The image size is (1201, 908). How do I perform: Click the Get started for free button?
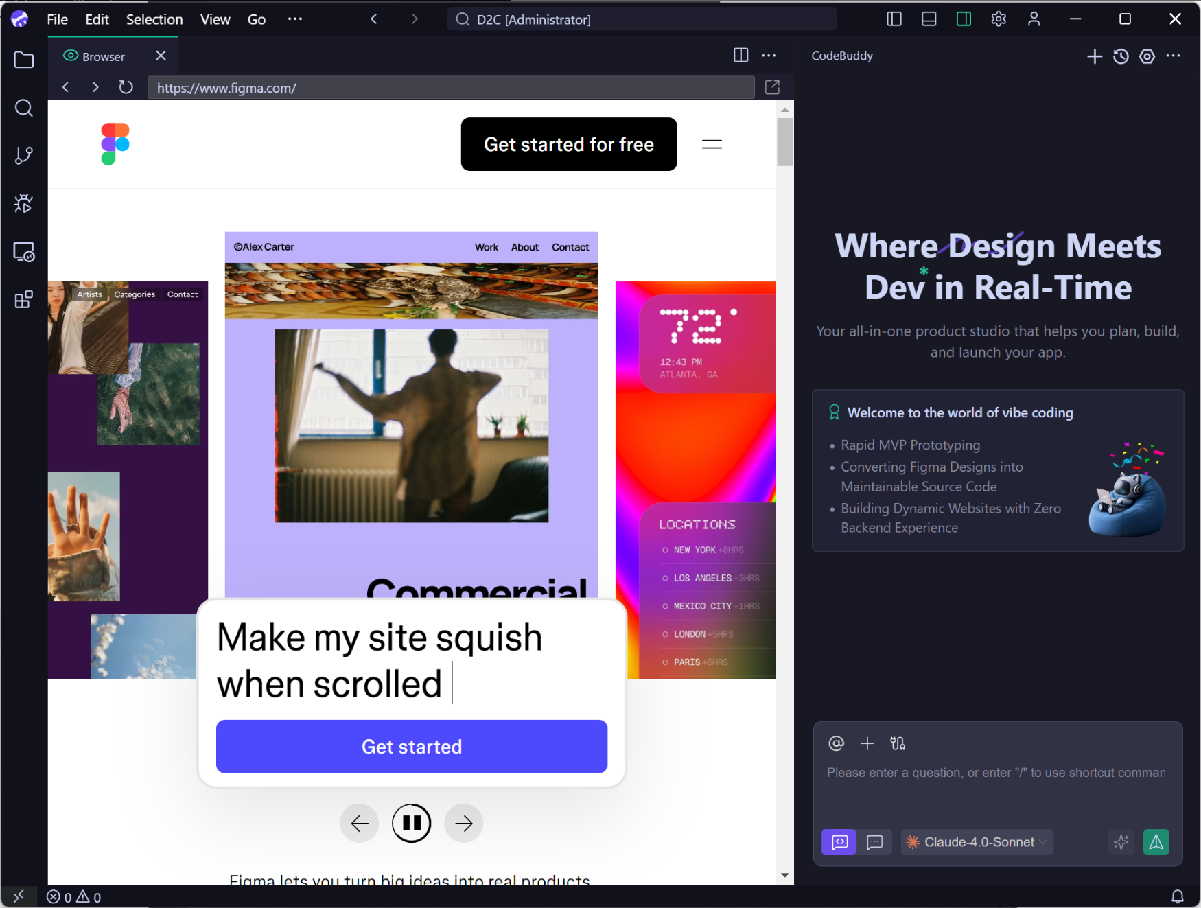coord(569,144)
